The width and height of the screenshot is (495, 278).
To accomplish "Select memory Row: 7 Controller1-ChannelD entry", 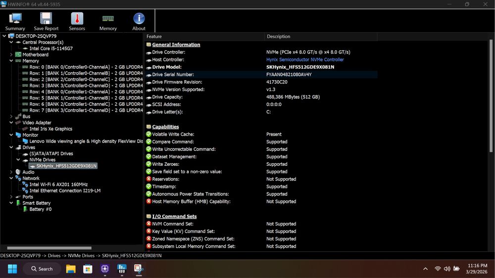I will (86, 110).
